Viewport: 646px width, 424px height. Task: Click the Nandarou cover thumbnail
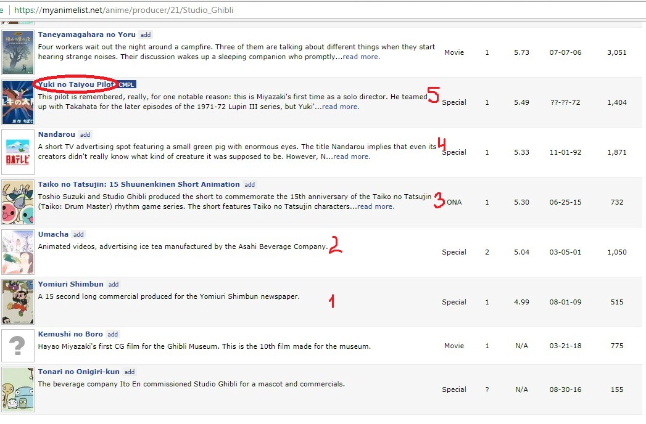pyautogui.click(x=18, y=152)
